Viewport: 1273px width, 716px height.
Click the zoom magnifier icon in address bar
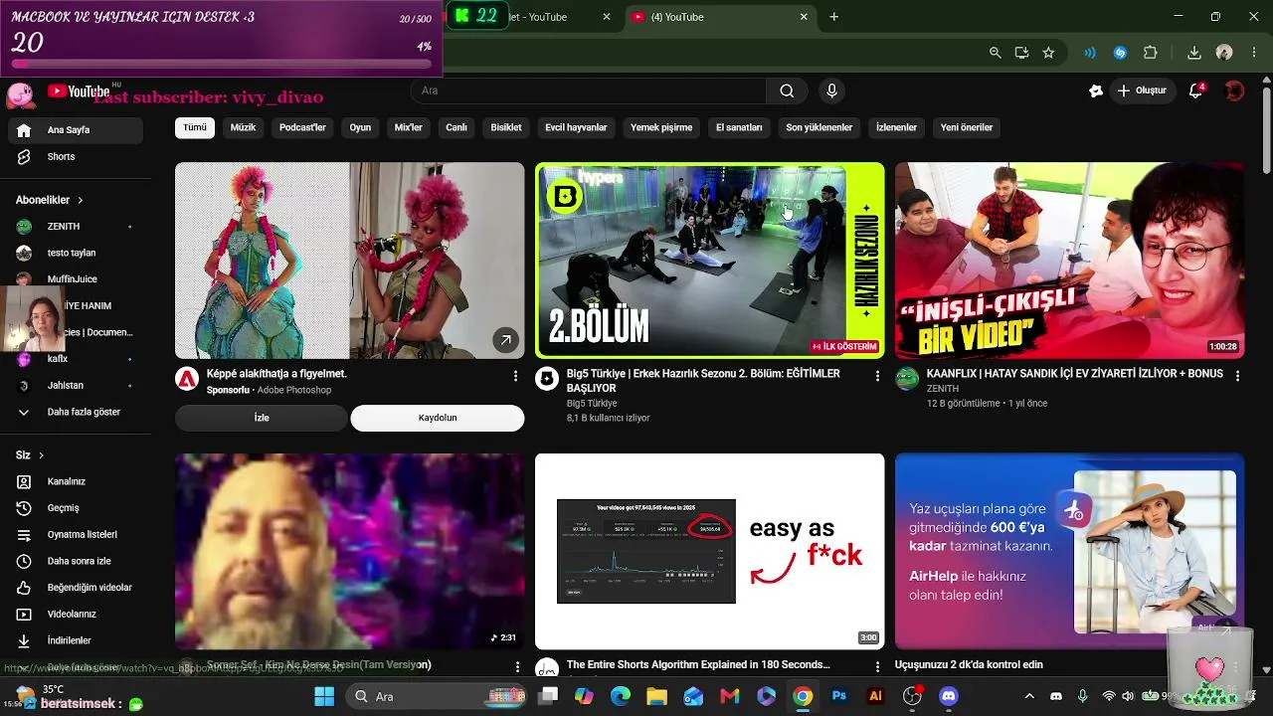pyautogui.click(x=995, y=53)
